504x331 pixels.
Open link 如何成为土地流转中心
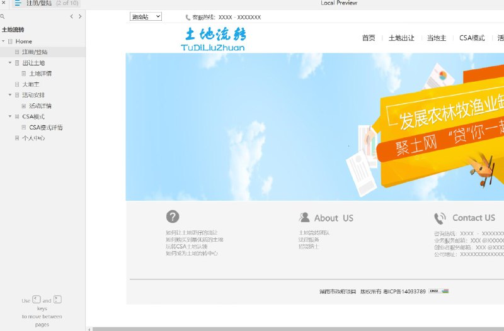point(192,254)
